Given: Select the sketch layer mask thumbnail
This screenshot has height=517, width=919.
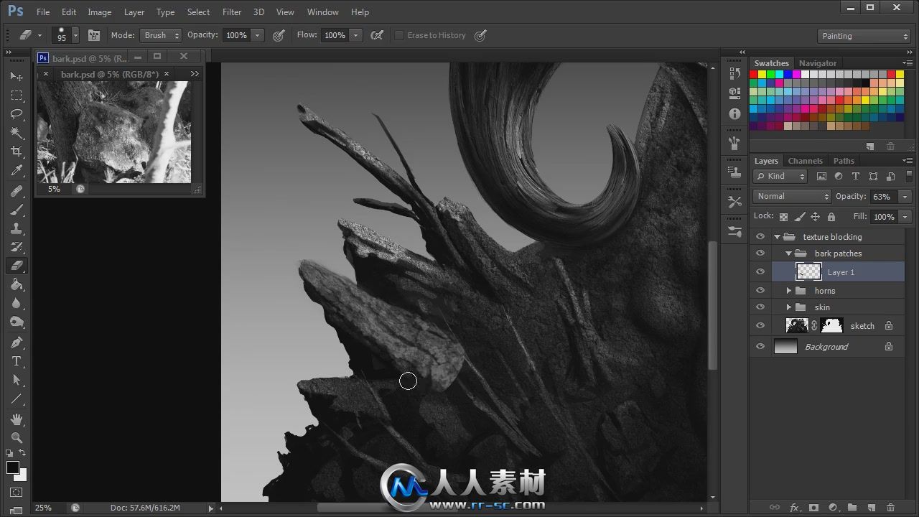Looking at the screenshot, I should [x=831, y=326].
